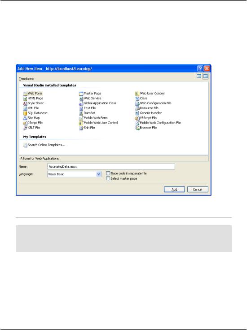Pick the Style Sheet template icon
This screenshot has height=330, width=247.
(x=25, y=103)
